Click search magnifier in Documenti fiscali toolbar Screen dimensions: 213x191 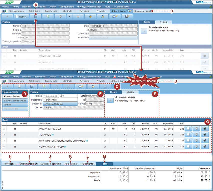7,86
